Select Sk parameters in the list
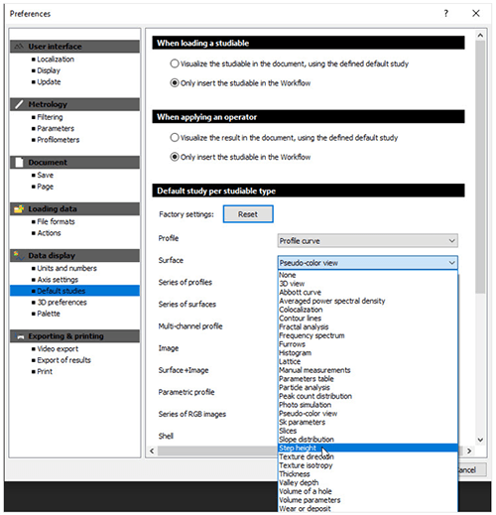Screen dimensions: 496x515 click(368, 422)
